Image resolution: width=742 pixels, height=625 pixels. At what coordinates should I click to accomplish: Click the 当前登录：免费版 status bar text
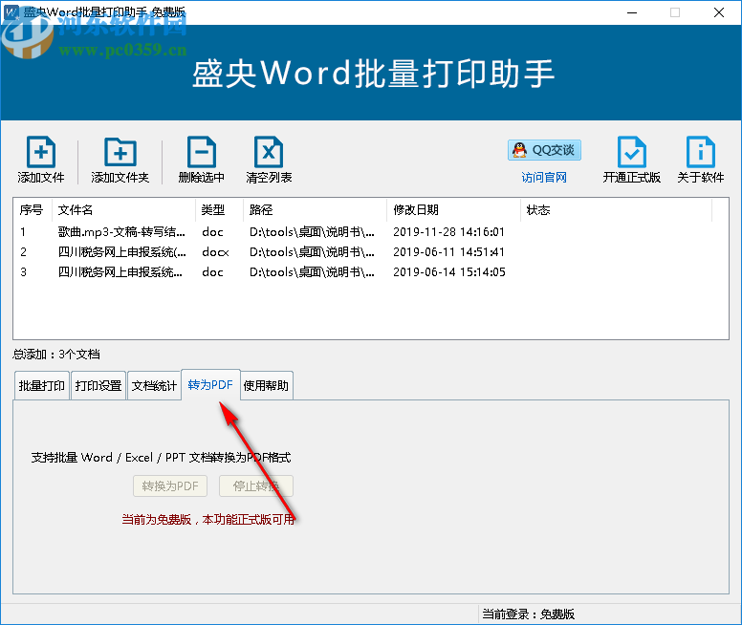coord(529,614)
